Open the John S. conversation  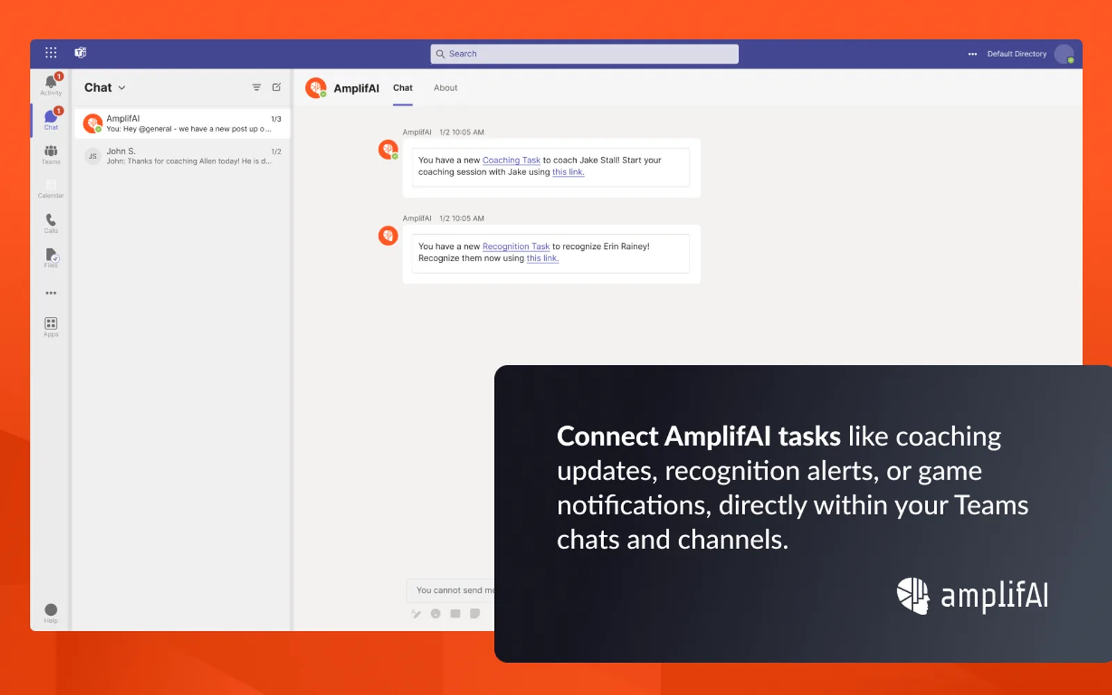182,156
